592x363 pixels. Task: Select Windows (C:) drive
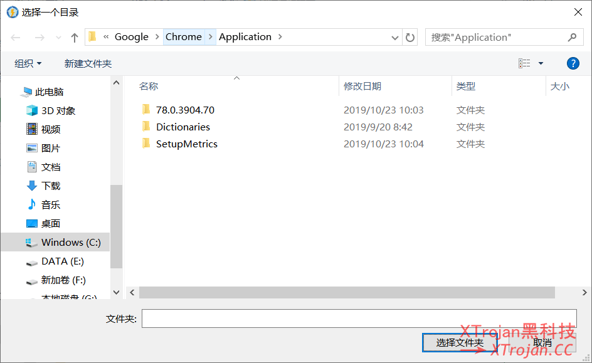point(55,242)
